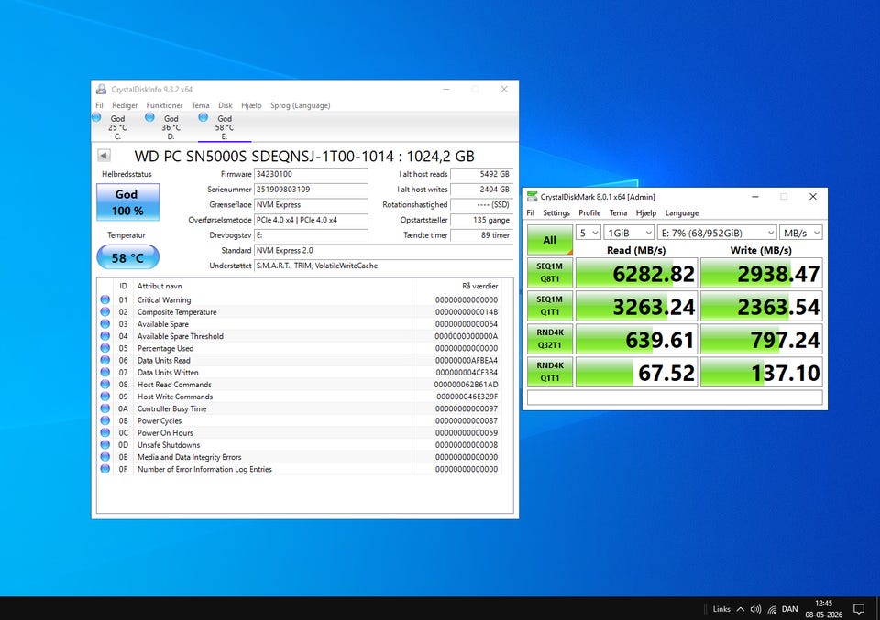Open the volume icon in system tray
Viewport: 880px width, 620px height.
click(755, 609)
